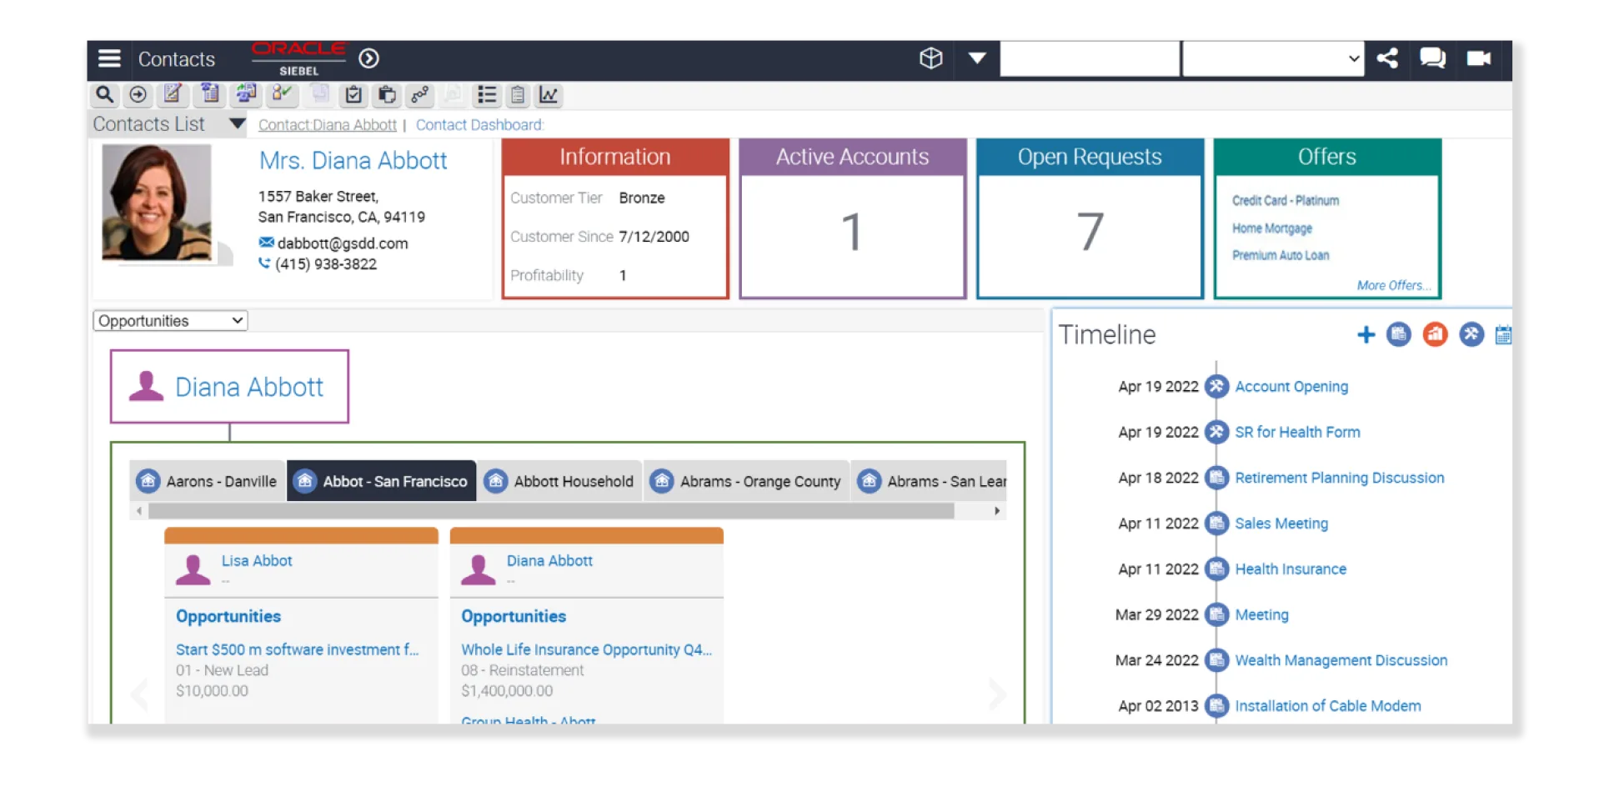This screenshot has height=787, width=1599.
Task: Open the Retirement Planning Discussion timeline entry
Action: click(x=1339, y=478)
